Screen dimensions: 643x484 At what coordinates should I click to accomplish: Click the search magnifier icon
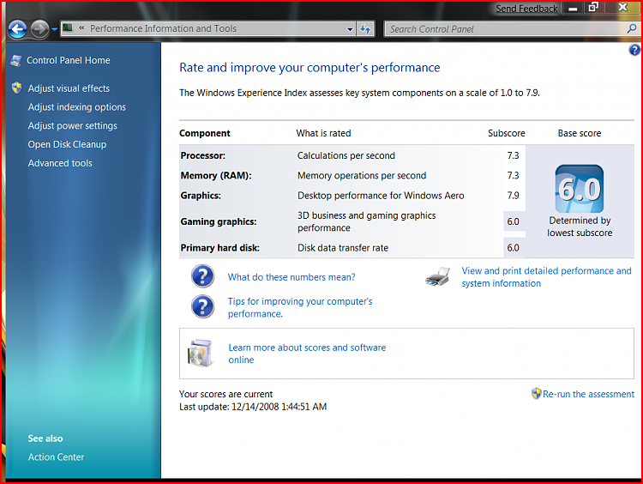click(x=632, y=28)
